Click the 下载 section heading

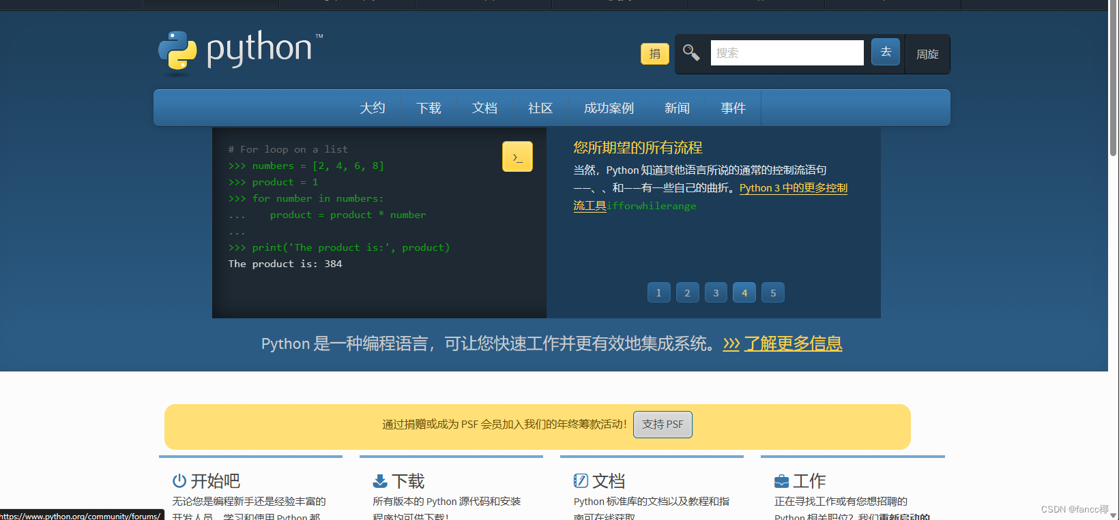click(x=408, y=481)
